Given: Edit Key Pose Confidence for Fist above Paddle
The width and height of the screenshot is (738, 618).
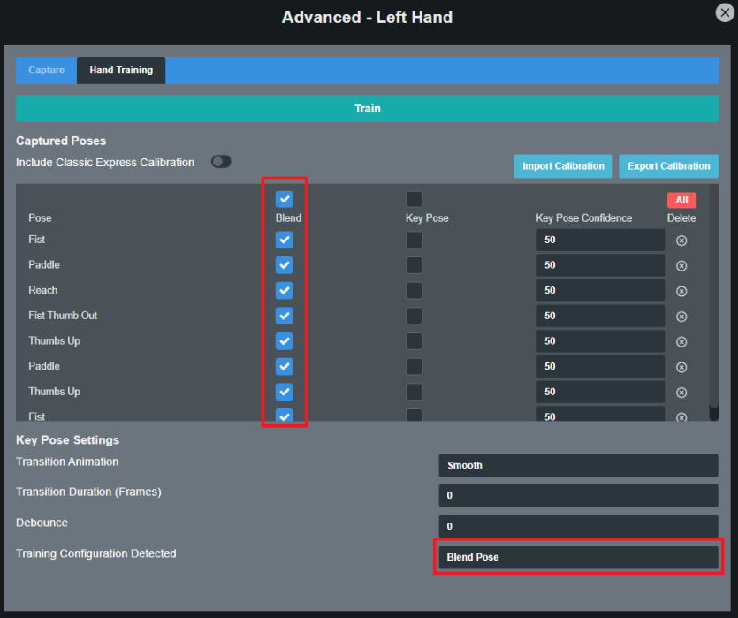Looking at the screenshot, I should point(600,240).
